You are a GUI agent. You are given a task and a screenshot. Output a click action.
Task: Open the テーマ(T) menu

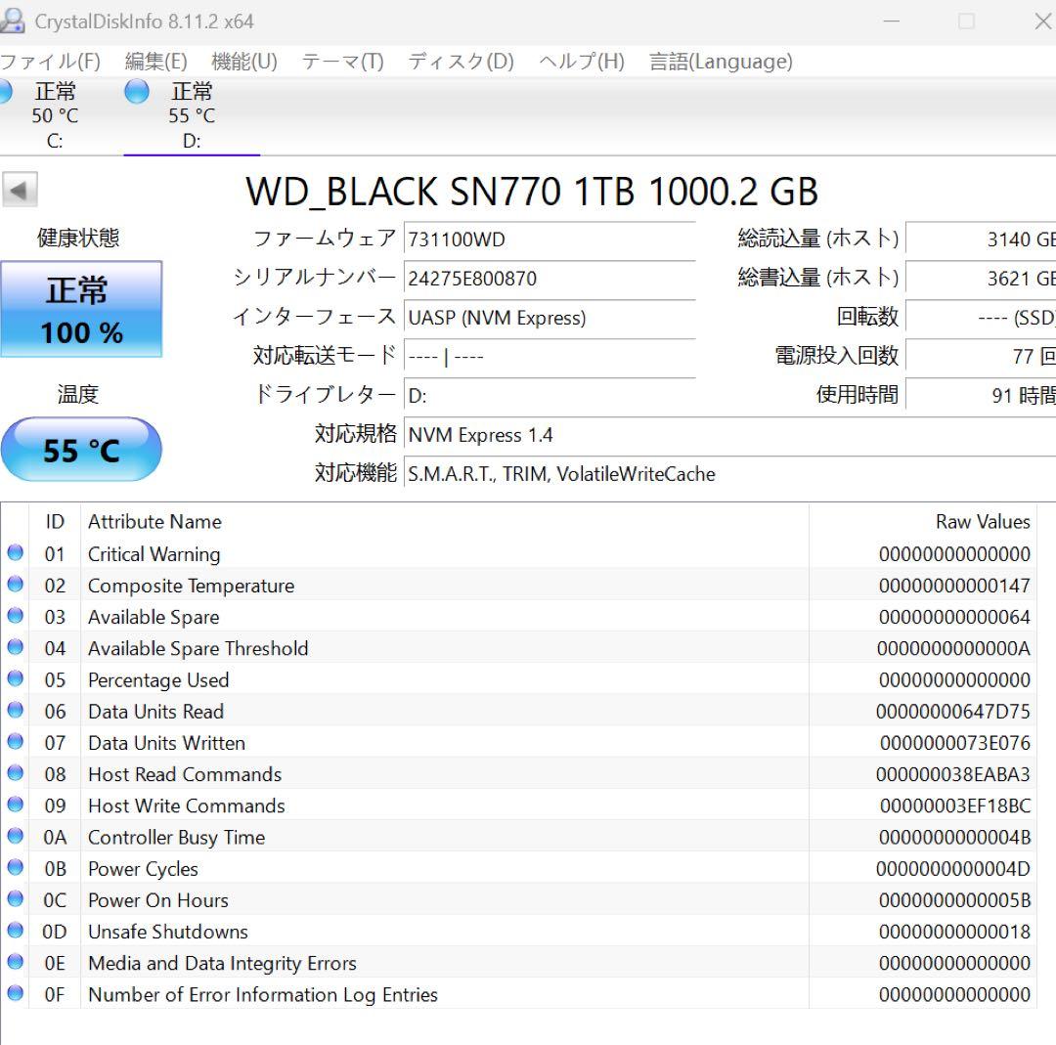tap(342, 61)
